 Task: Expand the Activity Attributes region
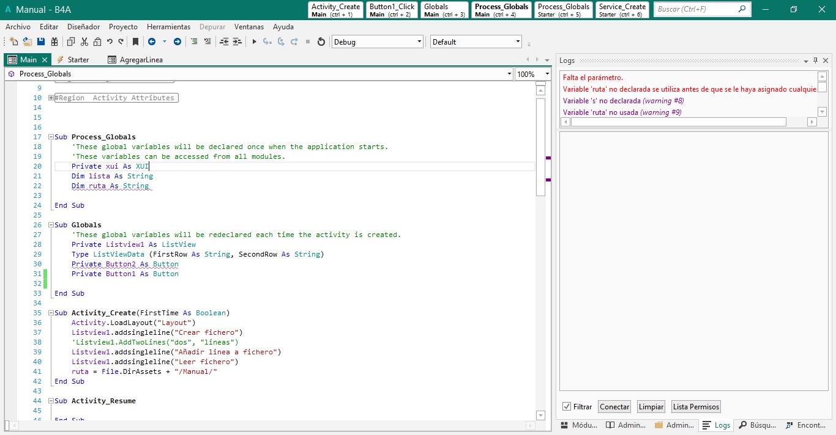(51, 98)
